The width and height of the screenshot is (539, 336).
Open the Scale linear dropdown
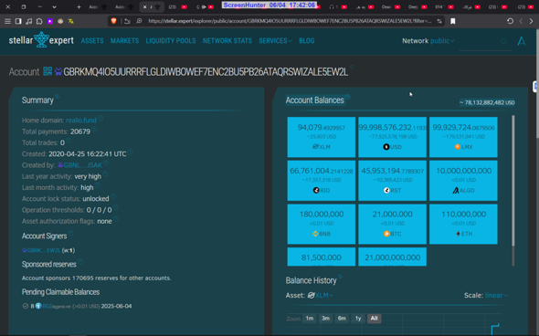pyautogui.click(x=496, y=296)
